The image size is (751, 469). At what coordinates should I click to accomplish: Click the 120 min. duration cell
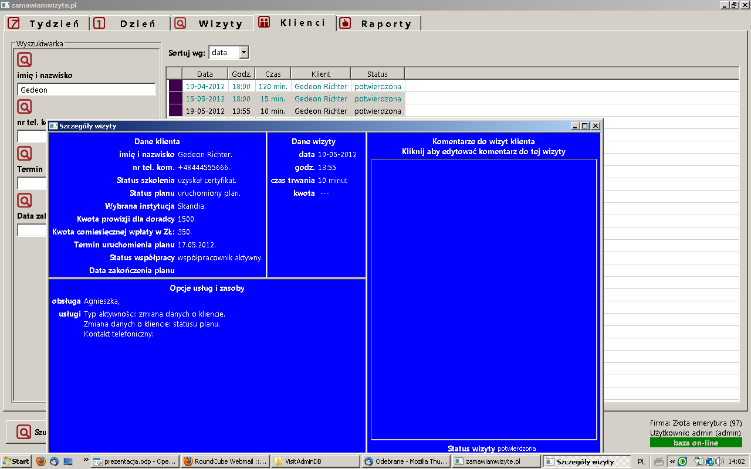point(273,86)
